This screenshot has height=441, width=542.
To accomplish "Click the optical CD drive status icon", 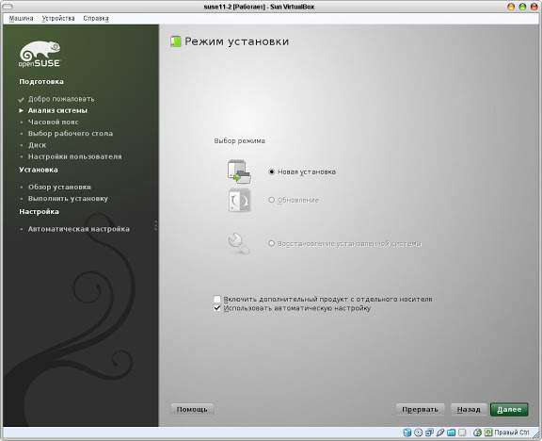I will tap(418, 433).
